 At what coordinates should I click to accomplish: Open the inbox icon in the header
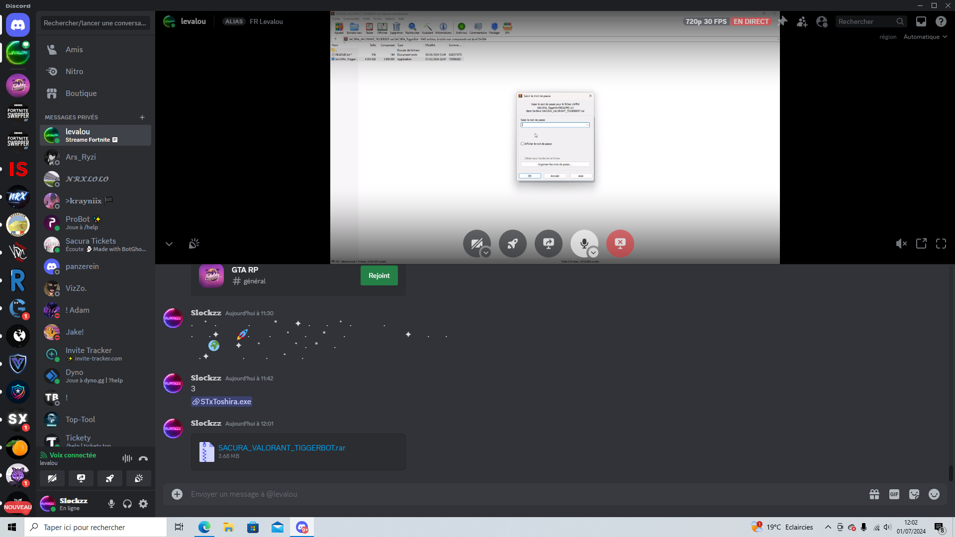[921, 21]
